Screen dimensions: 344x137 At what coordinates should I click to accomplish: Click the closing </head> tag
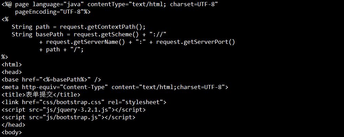pyautogui.click(x=13, y=125)
